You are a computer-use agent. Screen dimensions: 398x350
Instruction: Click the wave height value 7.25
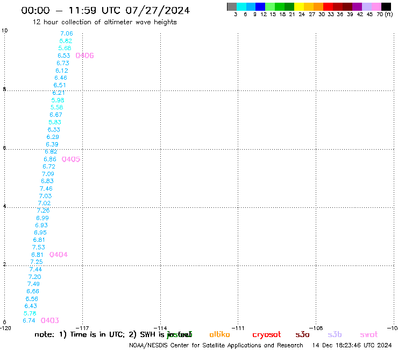coord(37,262)
